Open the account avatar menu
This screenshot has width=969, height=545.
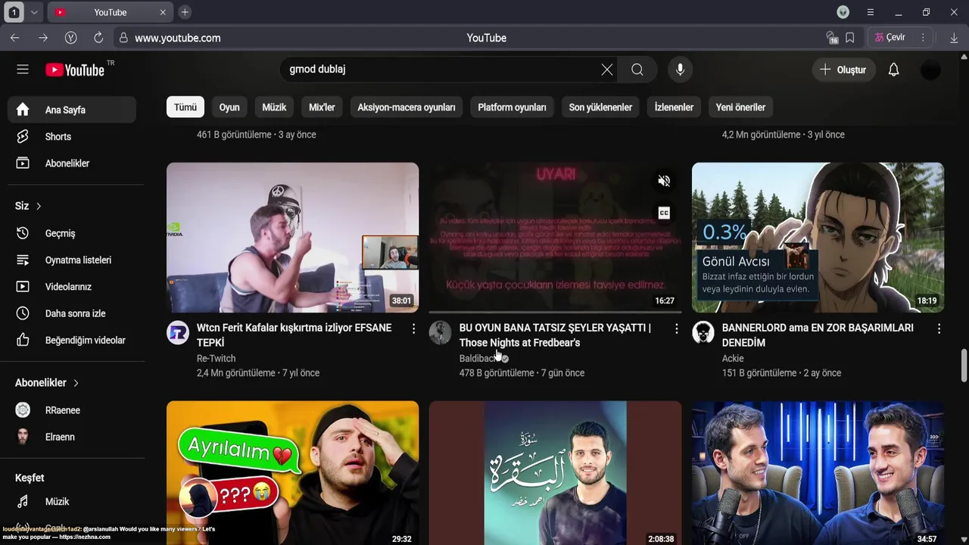coord(930,70)
